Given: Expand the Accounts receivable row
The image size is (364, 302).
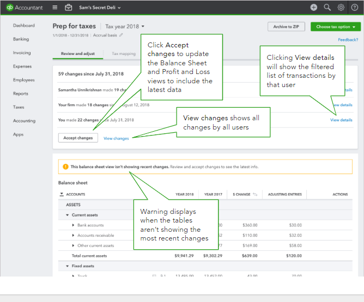Looking at the screenshot, I should click(73, 235).
